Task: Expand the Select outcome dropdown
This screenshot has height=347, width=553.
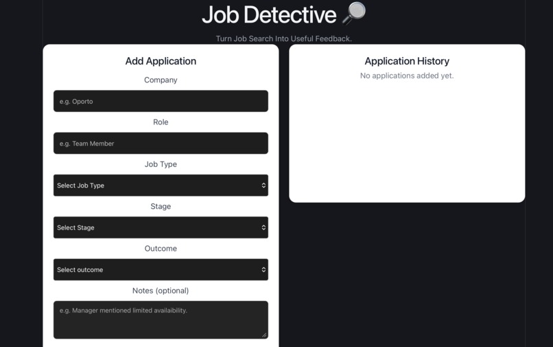Action: point(161,269)
